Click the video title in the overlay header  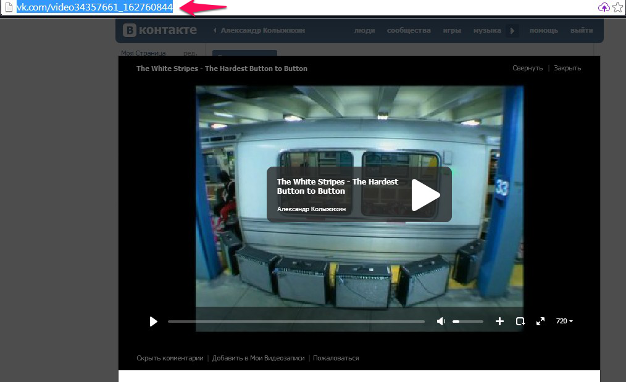click(222, 69)
